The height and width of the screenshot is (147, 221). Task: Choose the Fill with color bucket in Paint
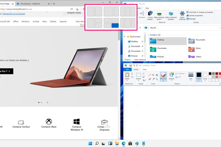pos(153,75)
